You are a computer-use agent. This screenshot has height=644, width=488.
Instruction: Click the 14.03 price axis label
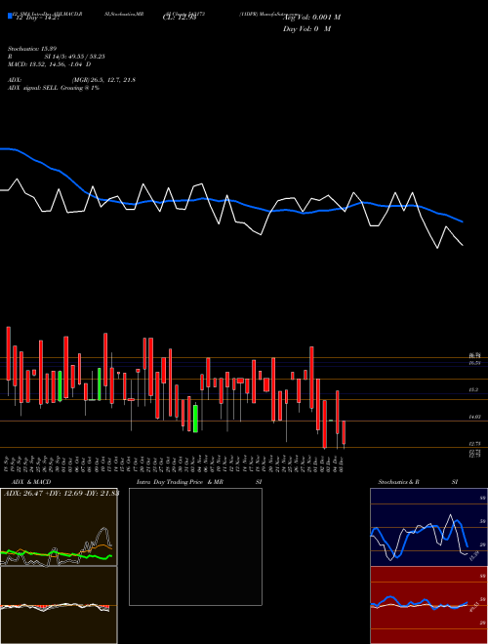(475, 417)
